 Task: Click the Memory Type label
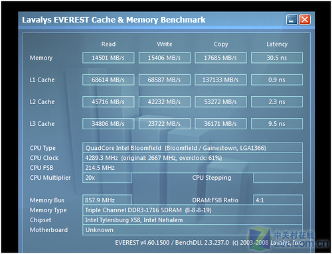click(x=48, y=210)
